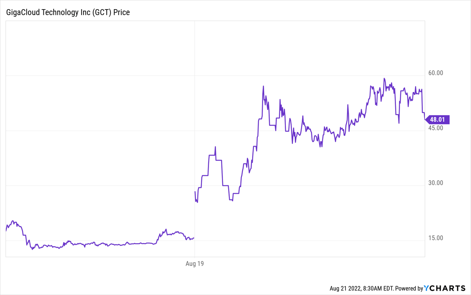This screenshot has width=471, height=295.
Task: Select the Aug 19 x-axis date label
Action: pyautogui.click(x=195, y=264)
